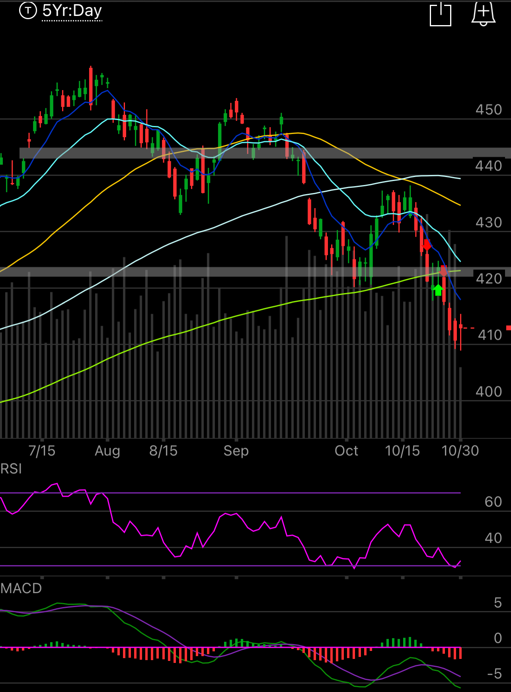Image resolution: width=511 pixels, height=692 pixels.
Task: Tap the MACD 5 level label
Action: tap(497, 603)
